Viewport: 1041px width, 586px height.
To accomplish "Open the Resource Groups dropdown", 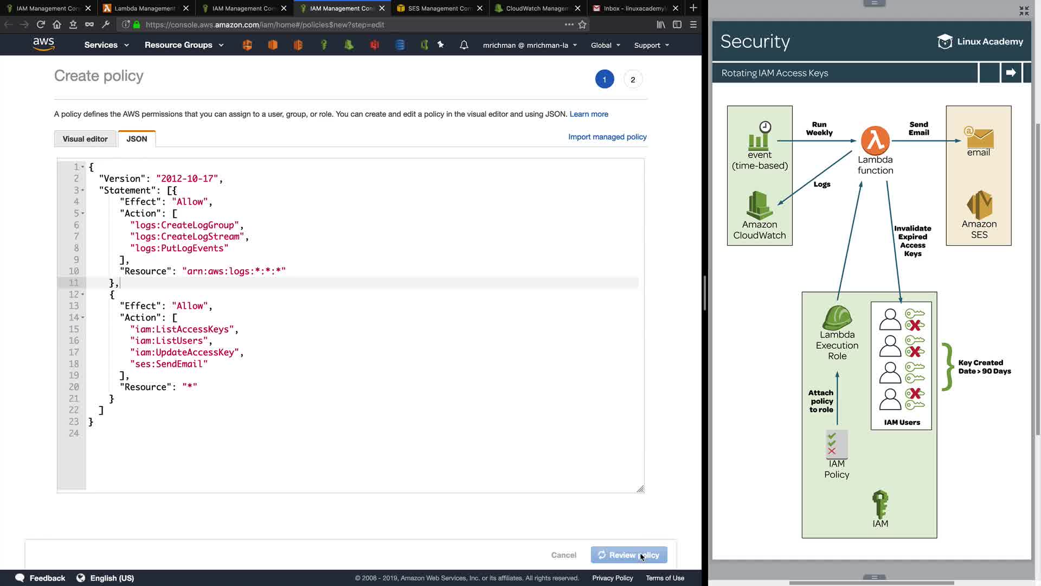I will pyautogui.click(x=184, y=45).
